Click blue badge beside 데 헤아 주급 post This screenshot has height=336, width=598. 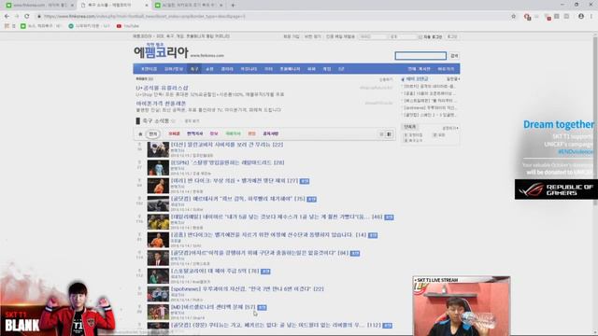(265, 272)
